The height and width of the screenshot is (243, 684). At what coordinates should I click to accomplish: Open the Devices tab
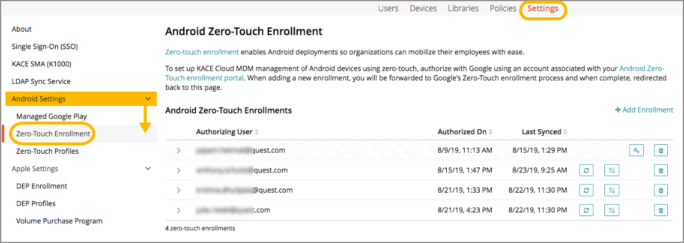click(423, 8)
